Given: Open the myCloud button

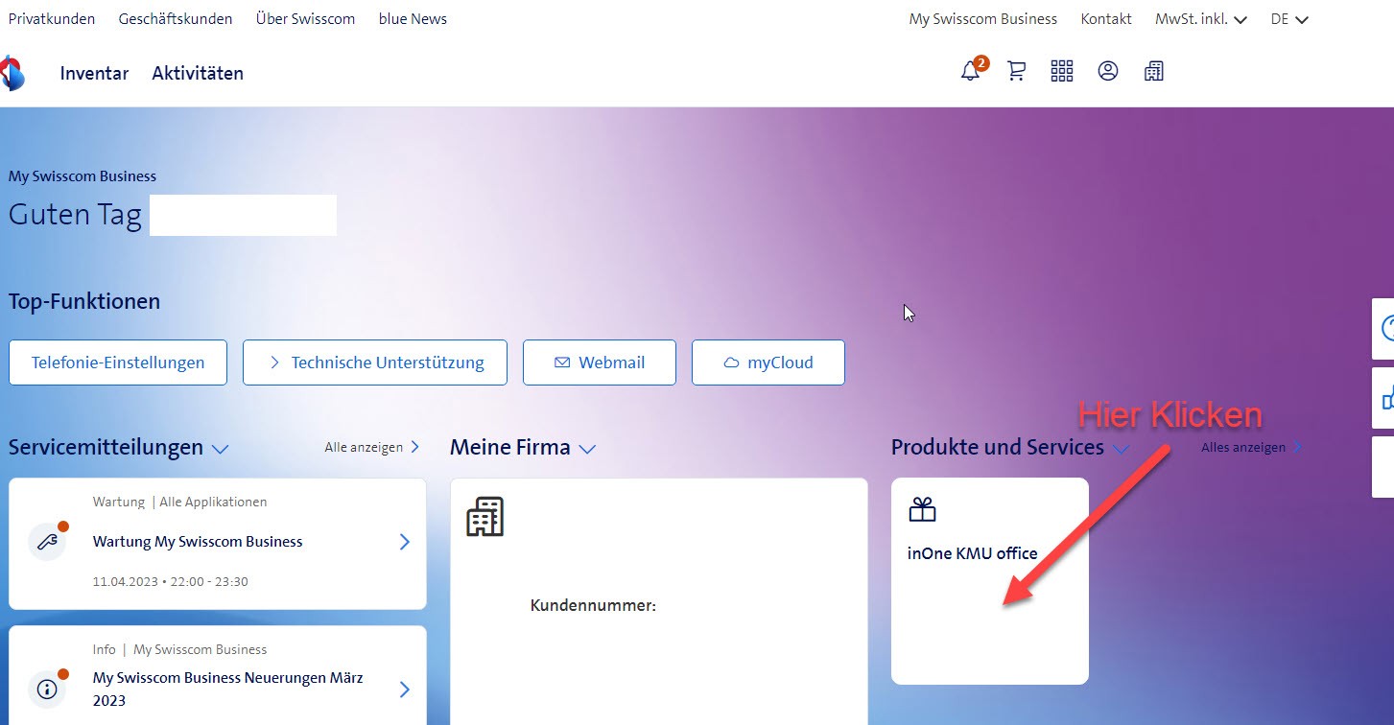Looking at the screenshot, I should point(768,362).
